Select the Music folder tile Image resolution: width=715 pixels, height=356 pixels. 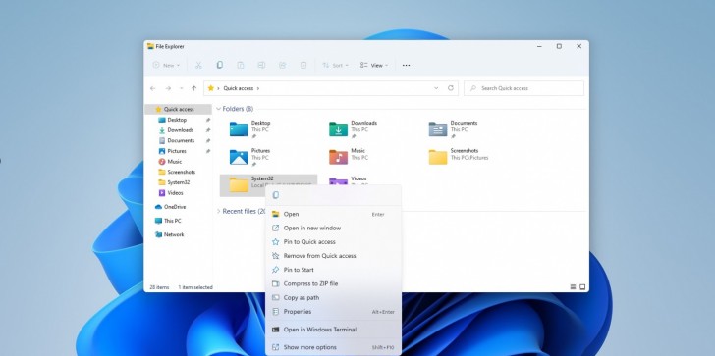point(367,157)
